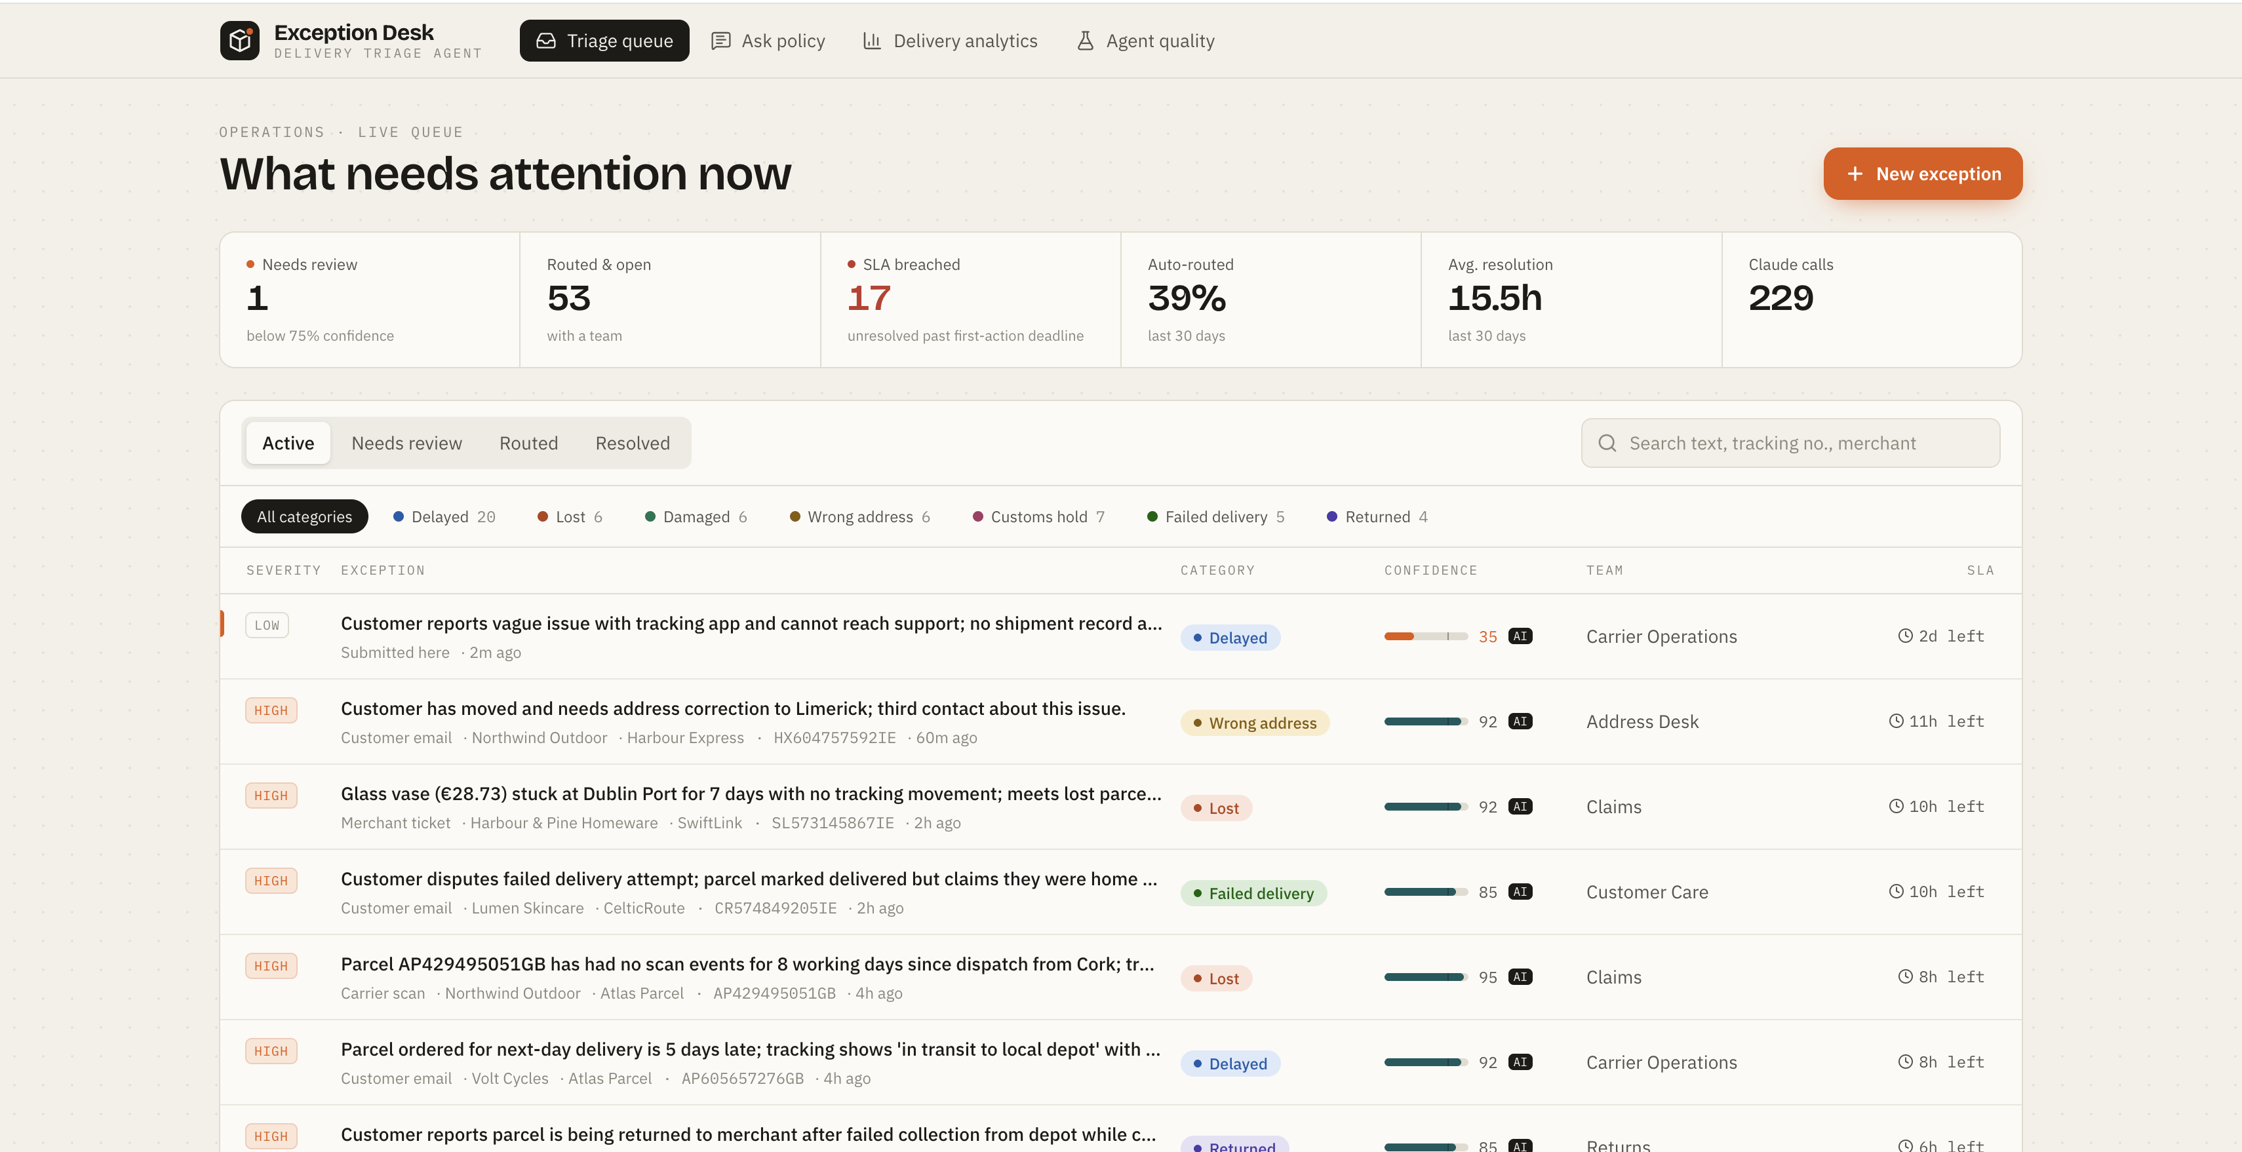Go to Delivery analytics
This screenshot has width=2242, height=1152.
949,41
